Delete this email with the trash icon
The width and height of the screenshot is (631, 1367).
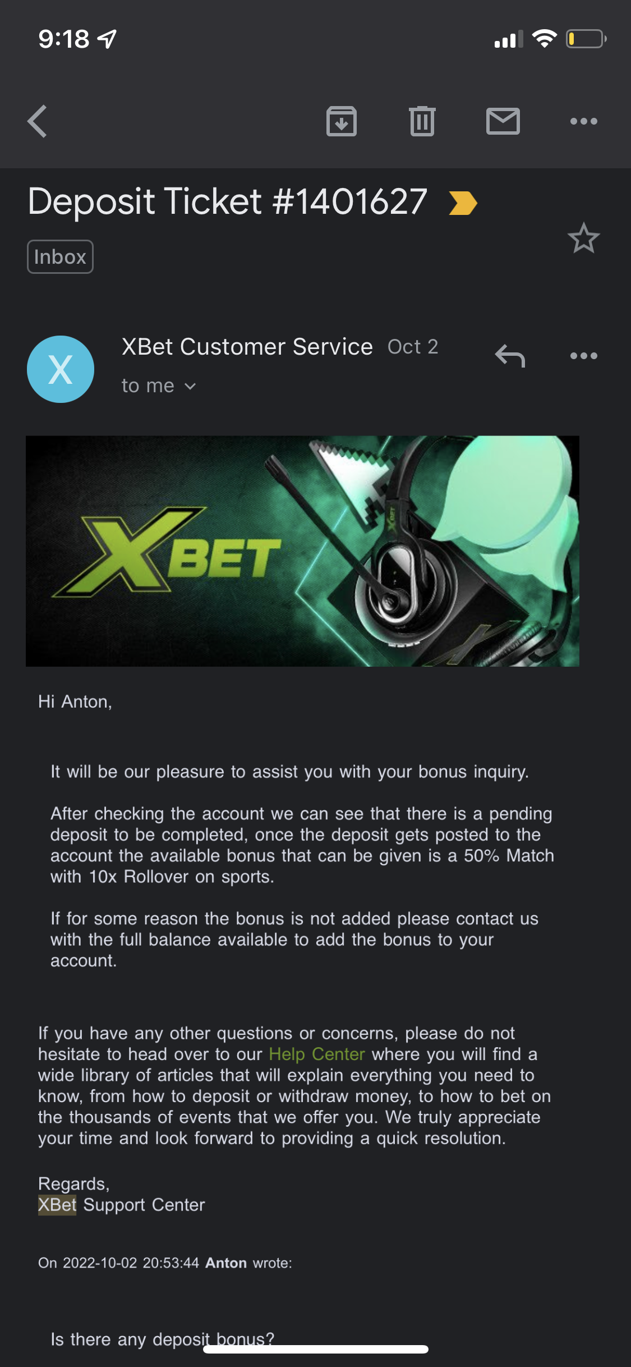pos(422,121)
